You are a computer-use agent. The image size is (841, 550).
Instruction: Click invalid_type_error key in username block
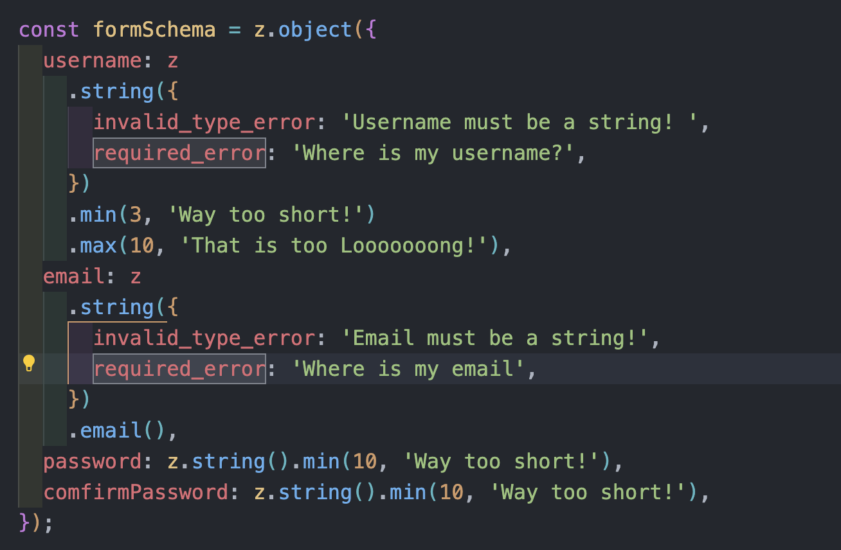coord(204,123)
